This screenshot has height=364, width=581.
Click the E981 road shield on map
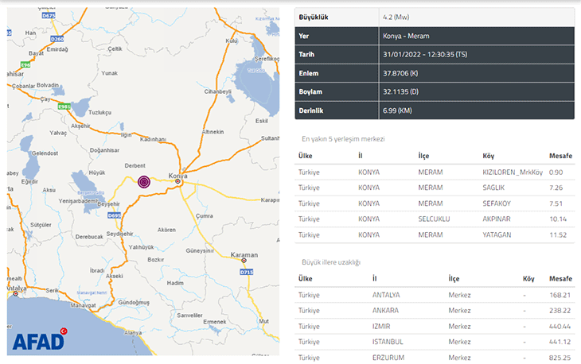[x=64, y=105]
